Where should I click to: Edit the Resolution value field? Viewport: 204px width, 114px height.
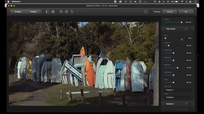[189, 53]
